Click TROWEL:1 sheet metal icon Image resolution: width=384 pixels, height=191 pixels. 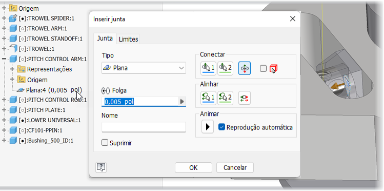(x=13, y=49)
